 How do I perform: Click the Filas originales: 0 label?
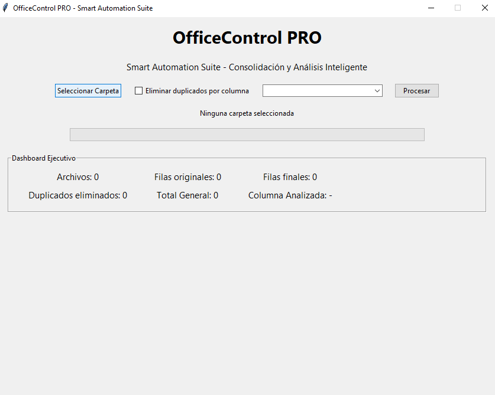pyautogui.click(x=187, y=177)
